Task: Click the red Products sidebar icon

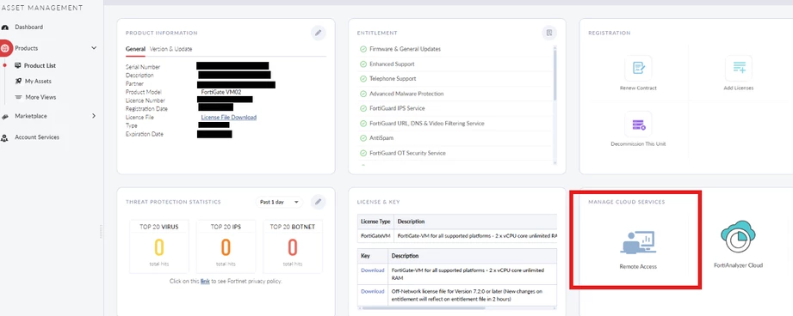Action: pos(5,48)
